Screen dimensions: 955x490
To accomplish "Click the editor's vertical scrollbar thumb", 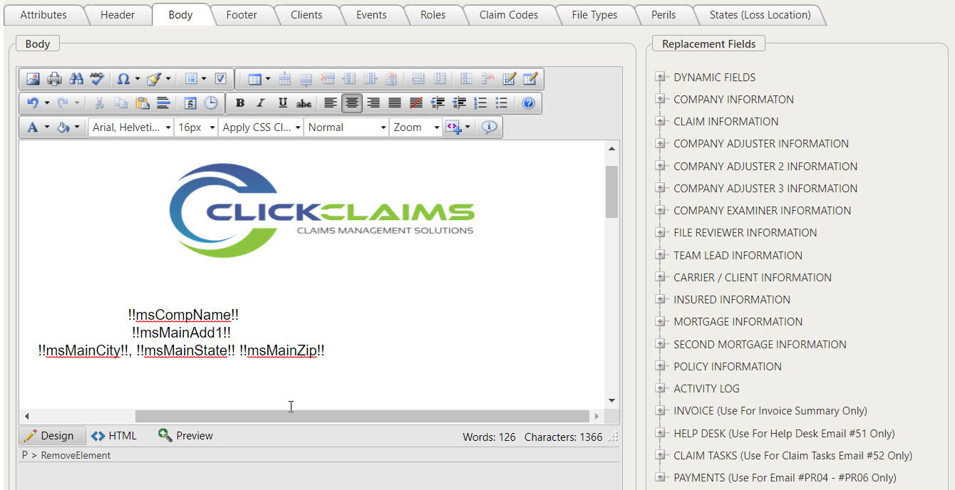I will click(x=611, y=192).
